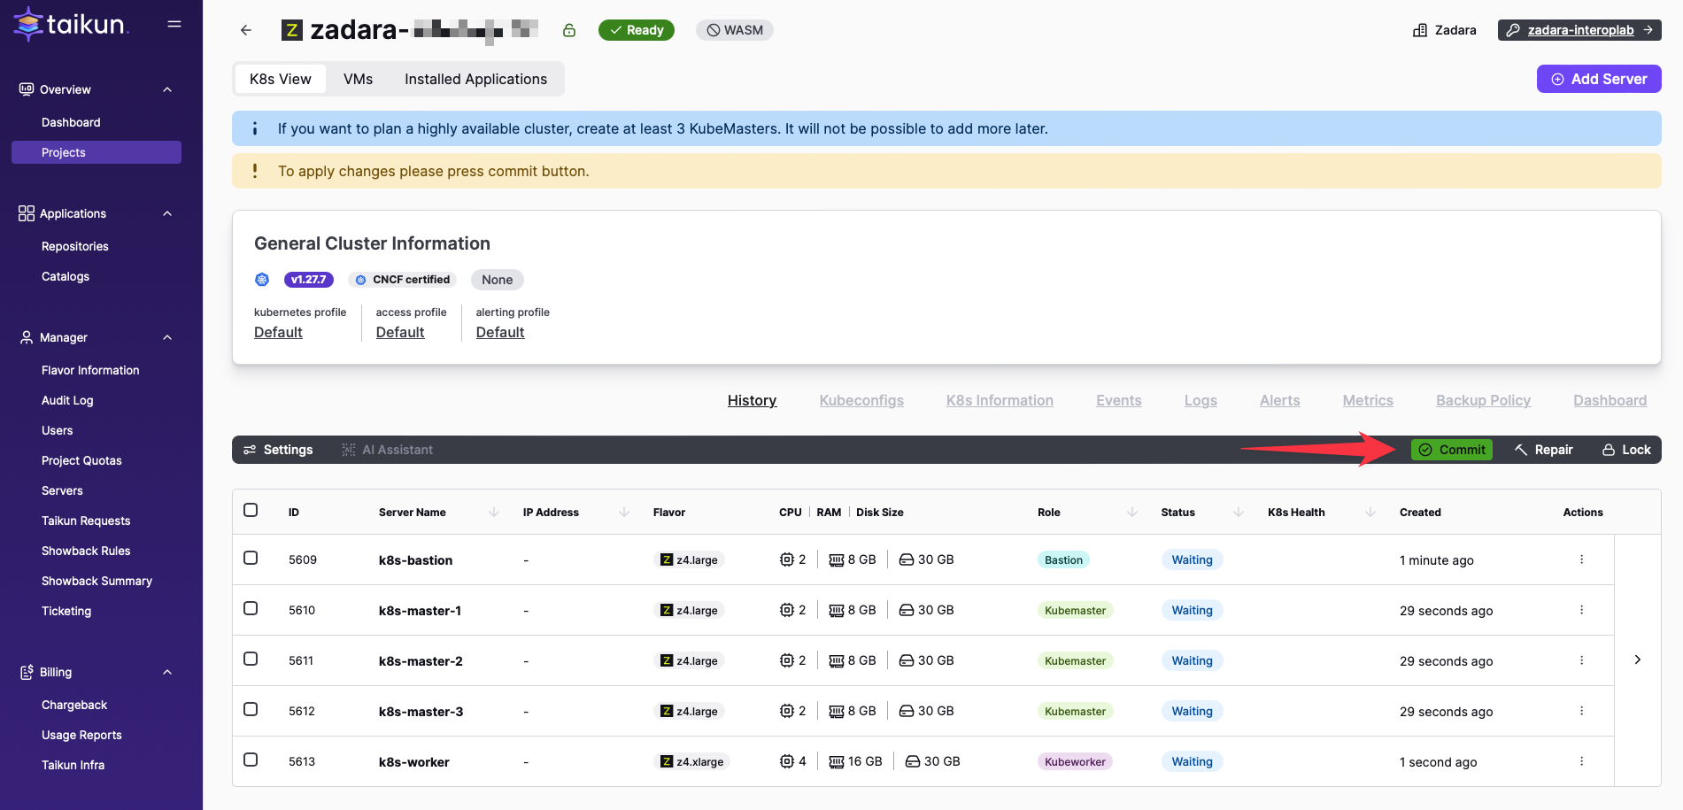This screenshot has height=810, width=1683.
Task: Open the Metrics tab
Action: click(1368, 400)
